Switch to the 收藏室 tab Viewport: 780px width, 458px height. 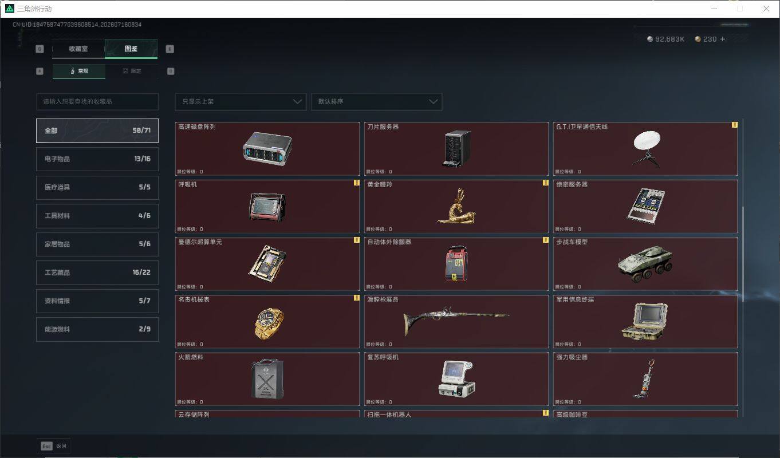78,49
